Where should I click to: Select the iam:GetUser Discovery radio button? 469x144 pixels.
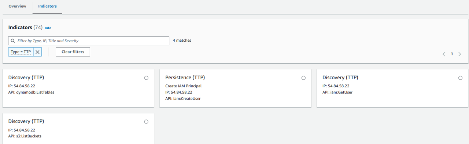(x=461, y=78)
